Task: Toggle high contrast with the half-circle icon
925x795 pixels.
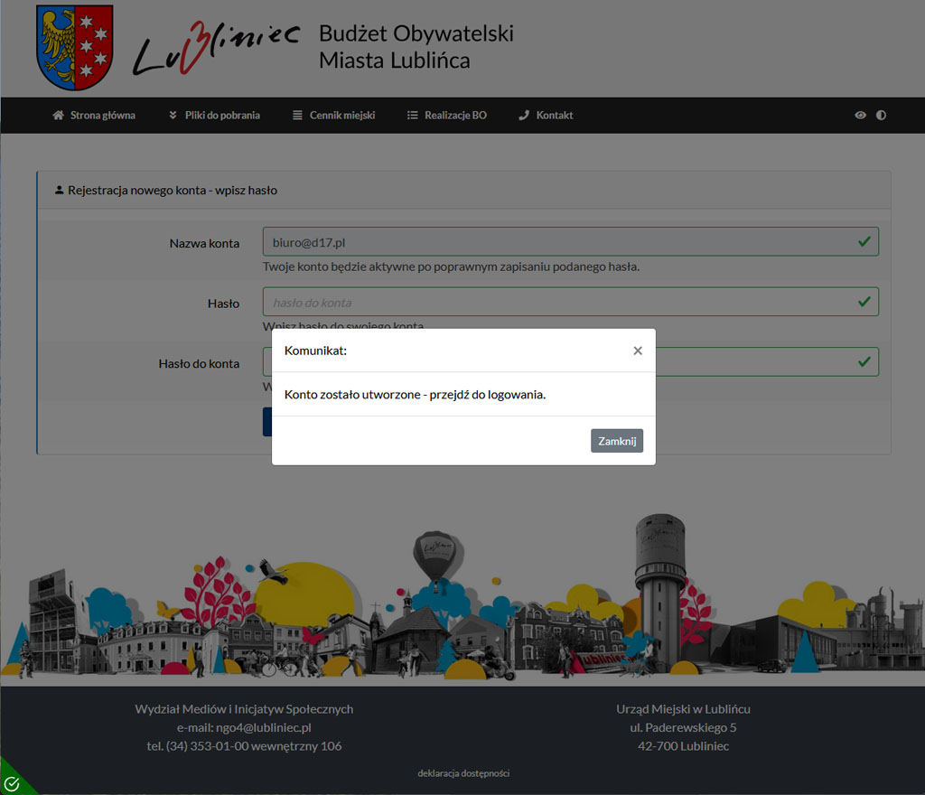Action: pos(881,116)
